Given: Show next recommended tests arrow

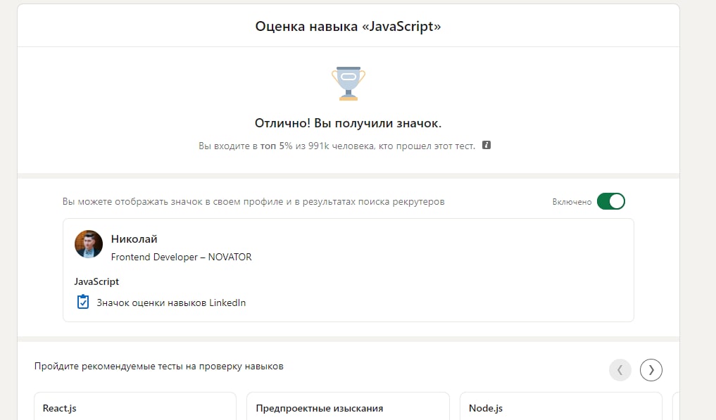Looking at the screenshot, I should pyautogui.click(x=651, y=370).
